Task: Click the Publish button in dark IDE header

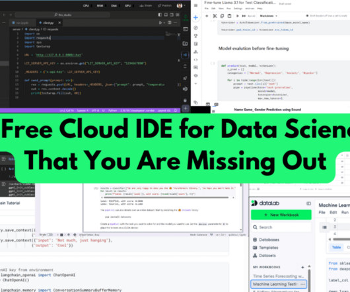Action: [x=164, y=5]
